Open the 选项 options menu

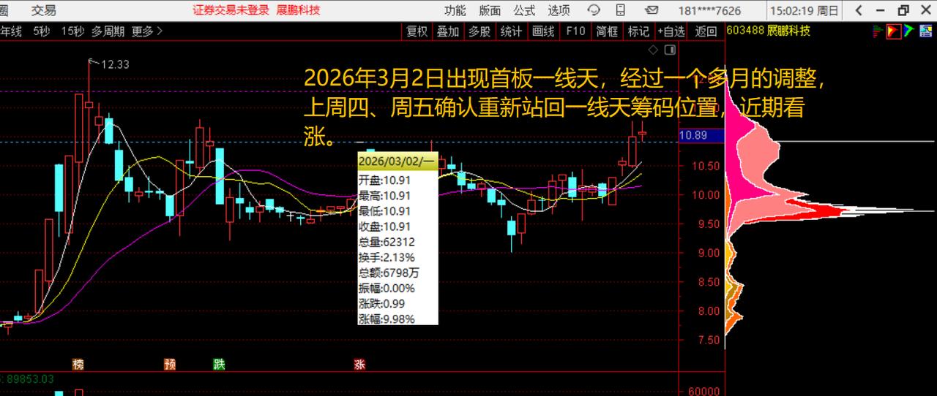[559, 10]
